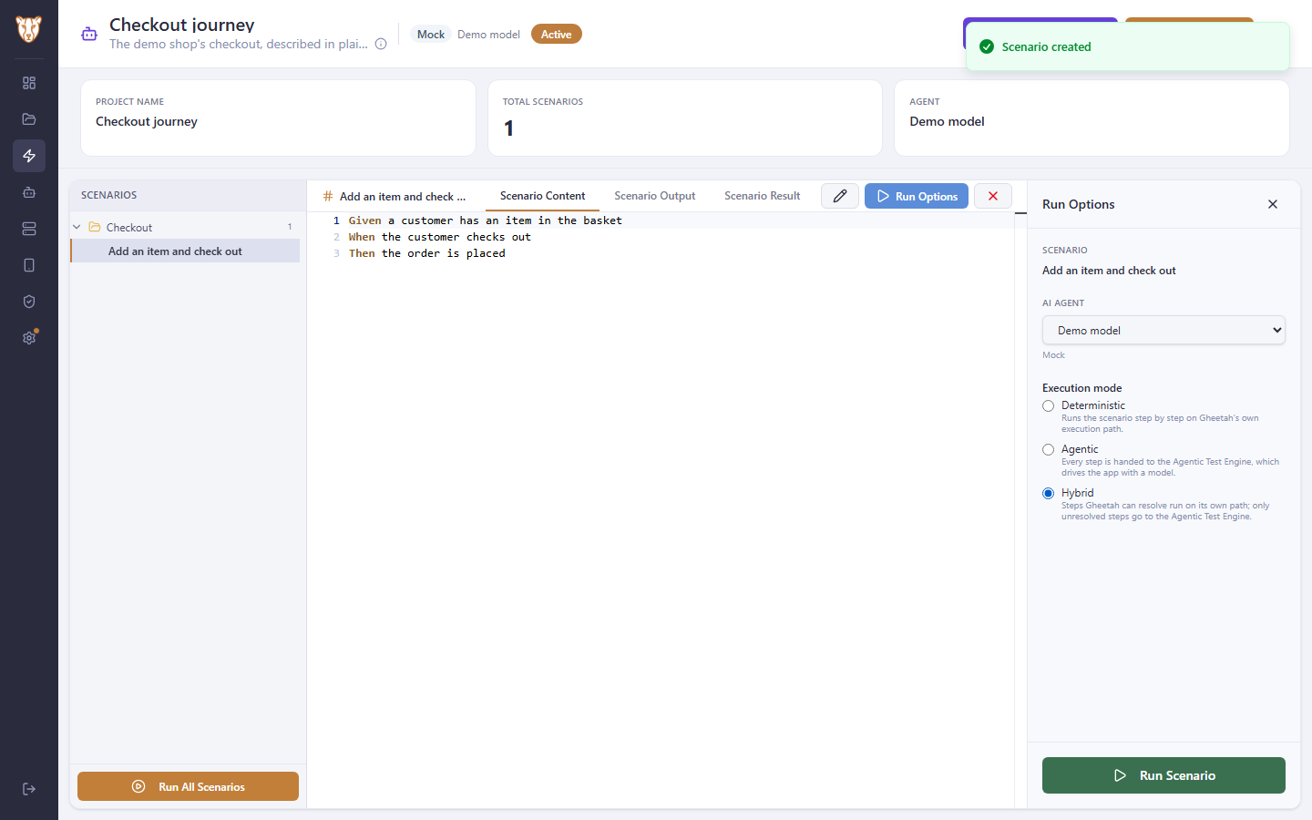Image resolution: width=1312 pixels, height=820 pixels.
Task: Open the projects folder icon in sidebar
Action: [29, 119]
